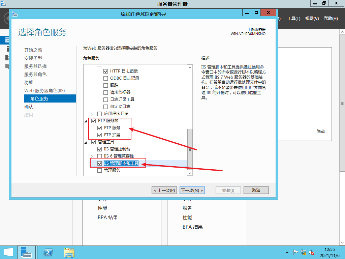
Task: Launch PowerShell from the taskbar
Action: click(x=48, y=252)
